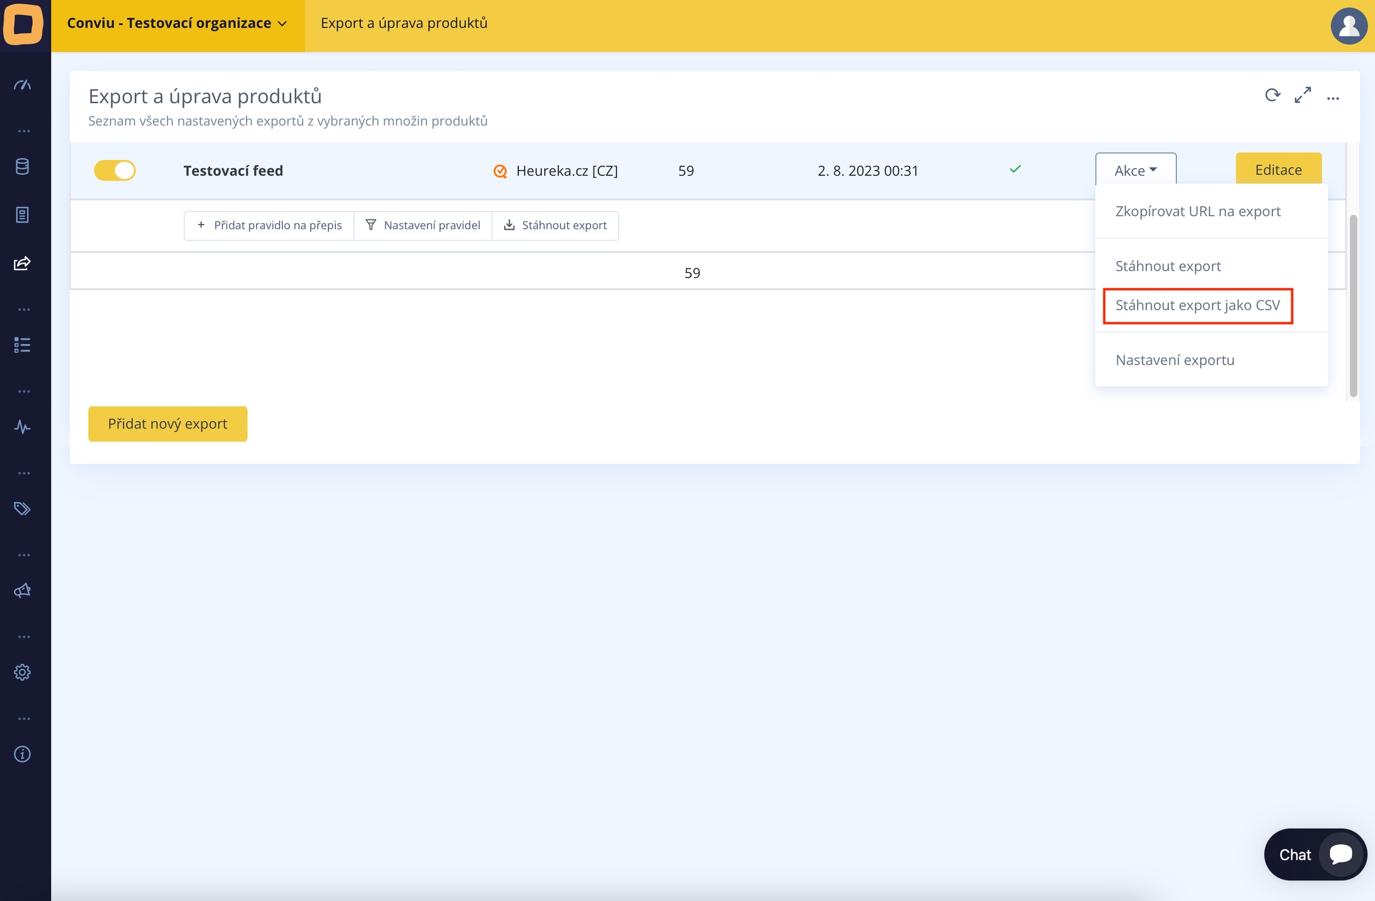This screenshot has width=1375, height=901.
Task: Open the activity pulse icon in sidebar
Action: (23, 427)
